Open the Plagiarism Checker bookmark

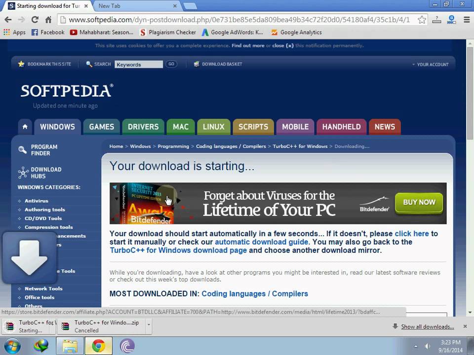coord(168,33)
